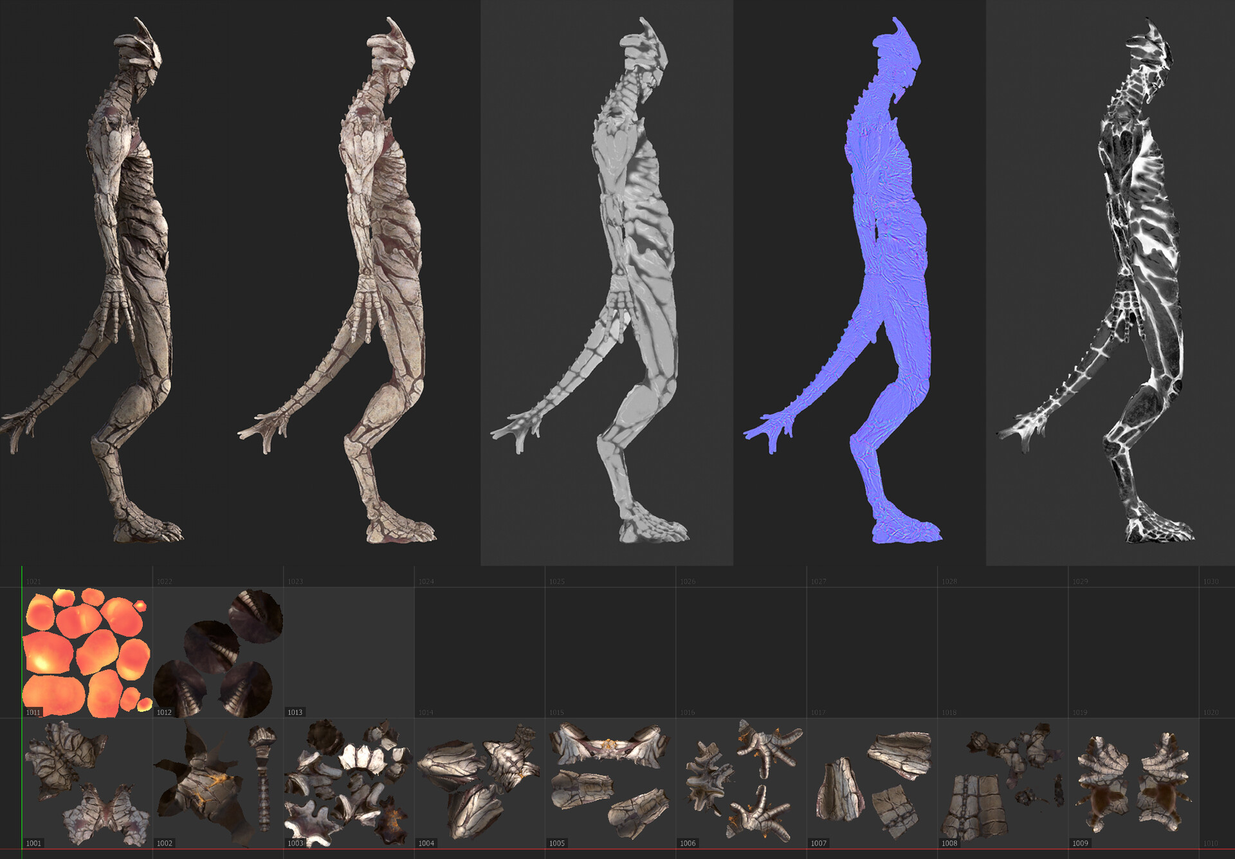Viewport: 1235px width, 859px height.
Task: Click the '1001' tile number label
Action: click(33, 843)
